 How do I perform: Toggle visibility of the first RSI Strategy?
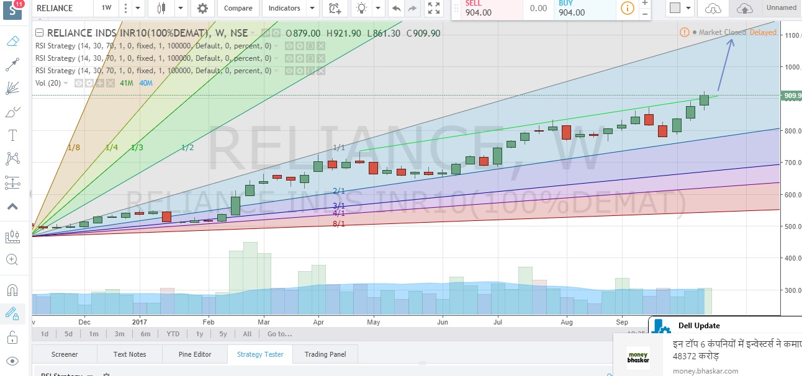click(x=287, y=45)
